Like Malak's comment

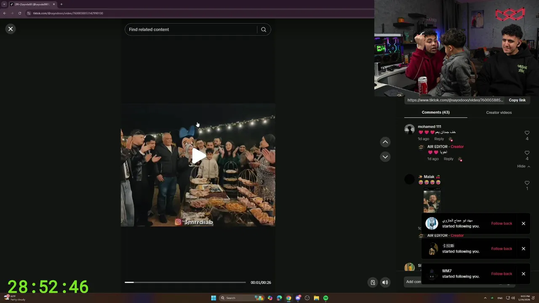(x=527, y=183)
